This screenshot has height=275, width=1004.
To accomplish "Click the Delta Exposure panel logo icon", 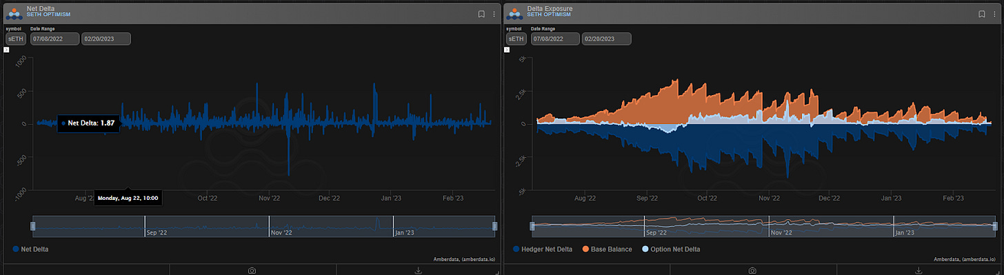I will 514,13.
